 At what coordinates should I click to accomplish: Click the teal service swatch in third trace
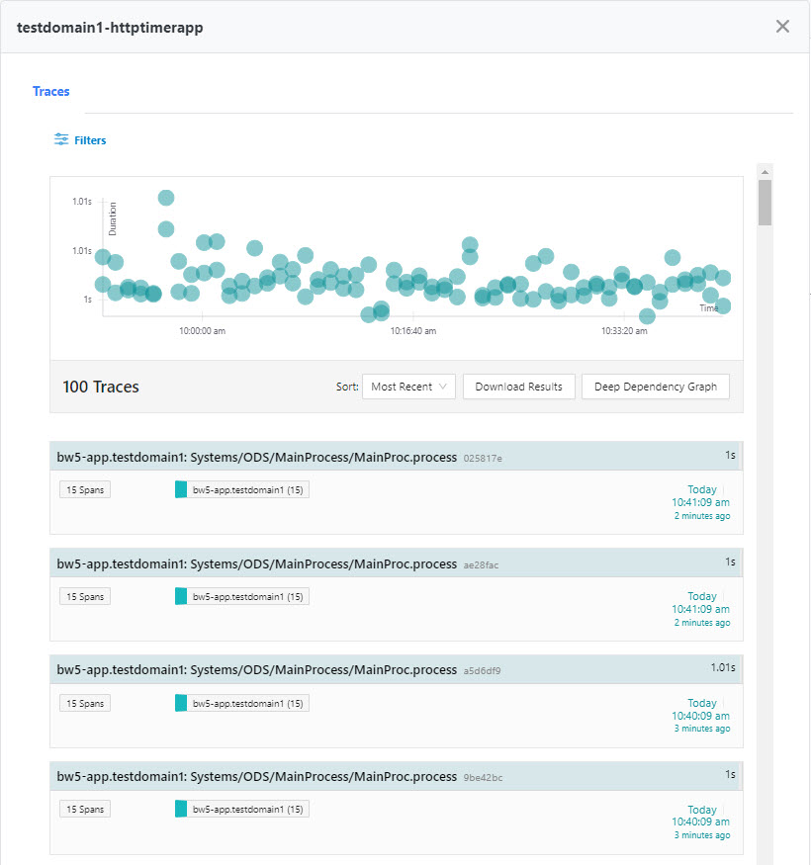tap(181, 703)
